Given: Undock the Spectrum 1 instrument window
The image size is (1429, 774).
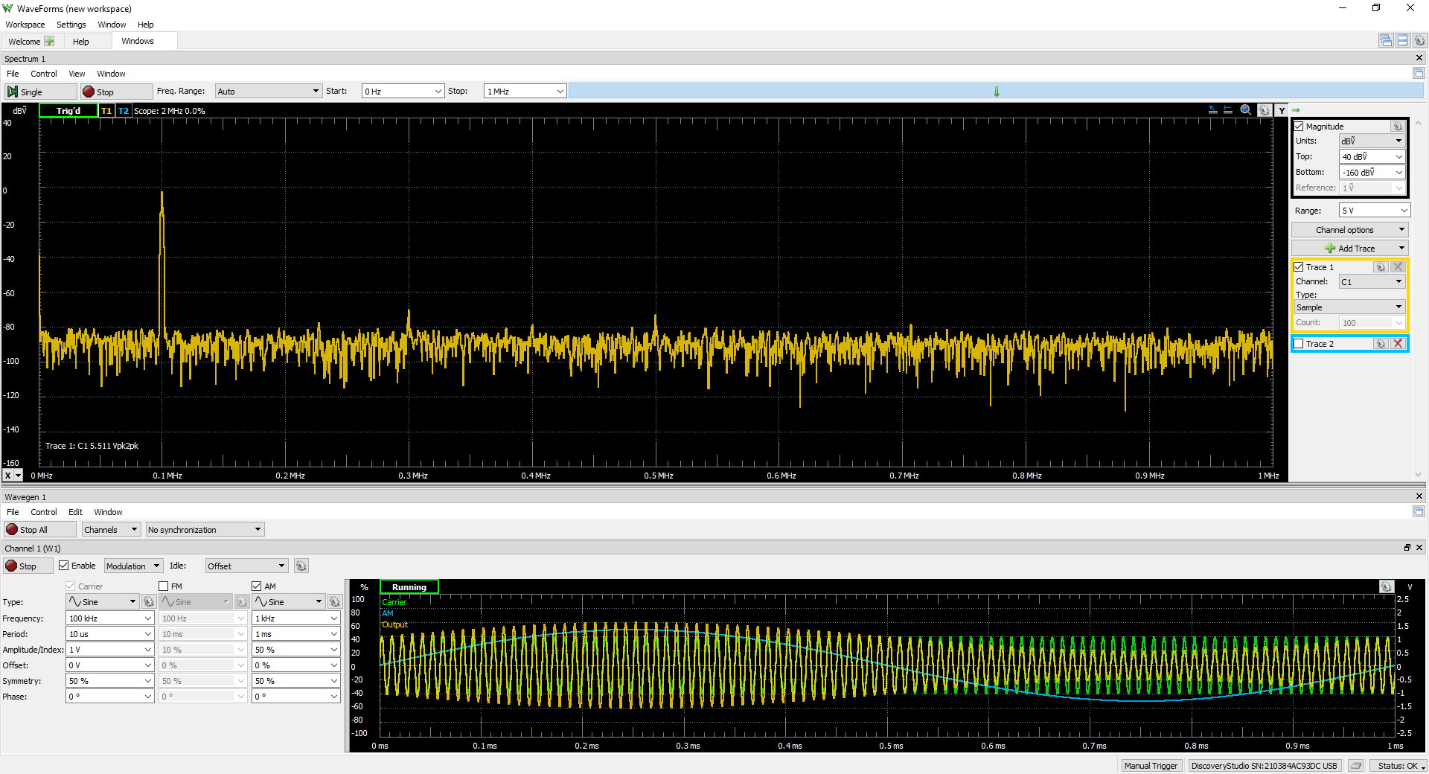Looking at the screenshot, I should (x=1419, y=73).
